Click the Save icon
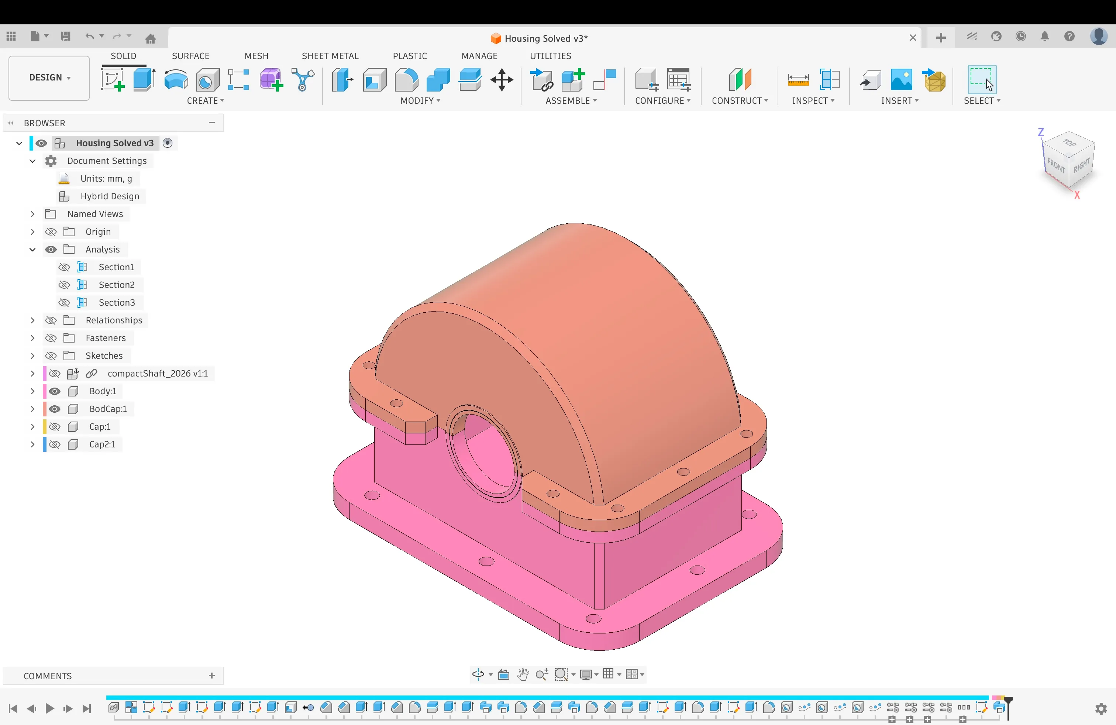This screenshot has width=1116, height=725. 66,36
